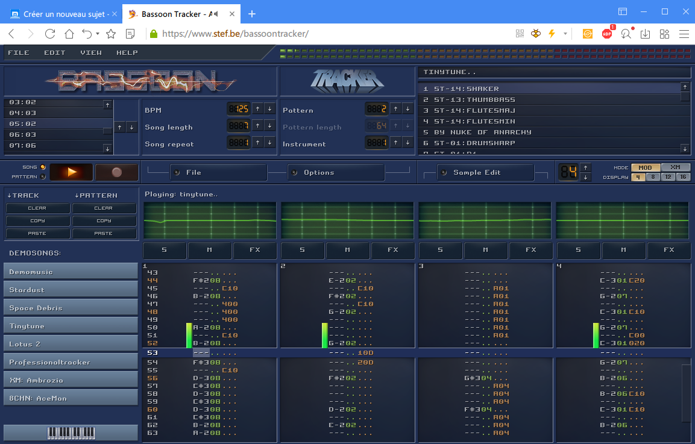Click Track CLEAR button
This screenshot has height=444, width=695.
point(37,208)
